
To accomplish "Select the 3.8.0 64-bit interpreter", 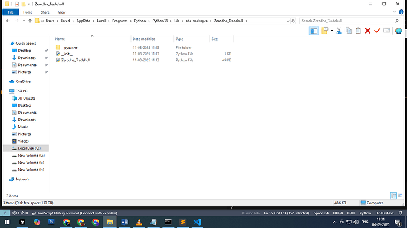I will coord(385,213).
